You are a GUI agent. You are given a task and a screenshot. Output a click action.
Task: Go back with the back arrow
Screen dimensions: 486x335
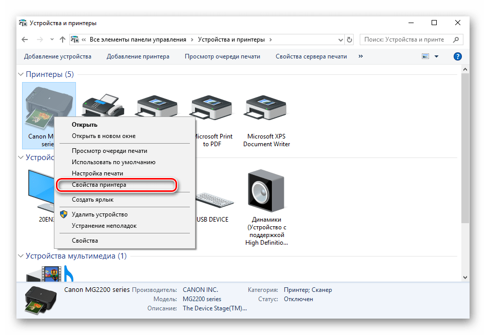pos(25,40)
